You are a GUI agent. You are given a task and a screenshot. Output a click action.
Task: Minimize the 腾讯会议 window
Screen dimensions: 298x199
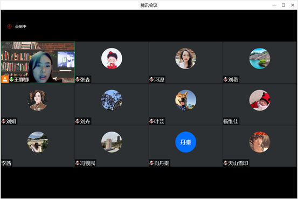pos(274,5)
